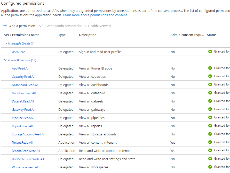Click Yes consent value in Tenant.ReadWrite.All row
The image size is (230, 173).
point(173,151)
